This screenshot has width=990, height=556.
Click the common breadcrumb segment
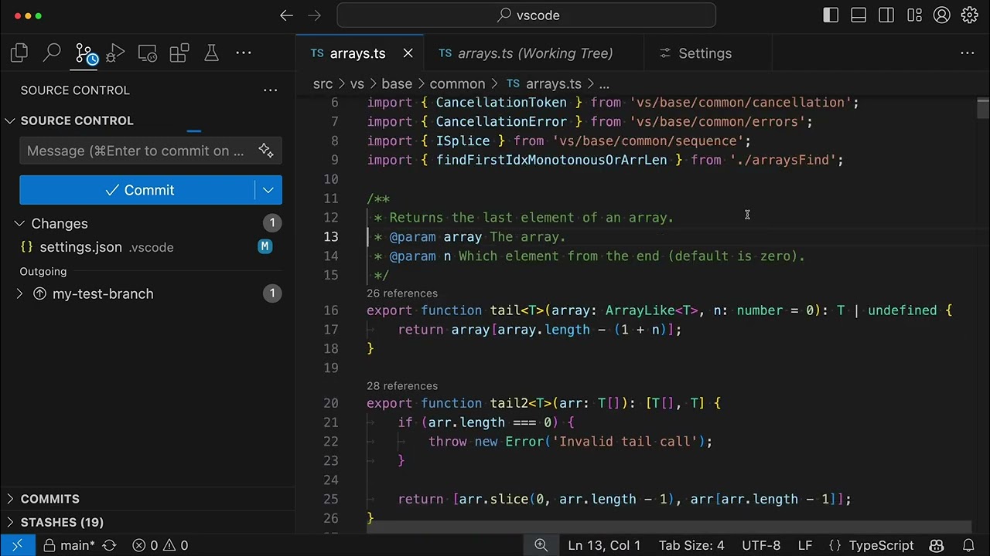tap(457, 83)
